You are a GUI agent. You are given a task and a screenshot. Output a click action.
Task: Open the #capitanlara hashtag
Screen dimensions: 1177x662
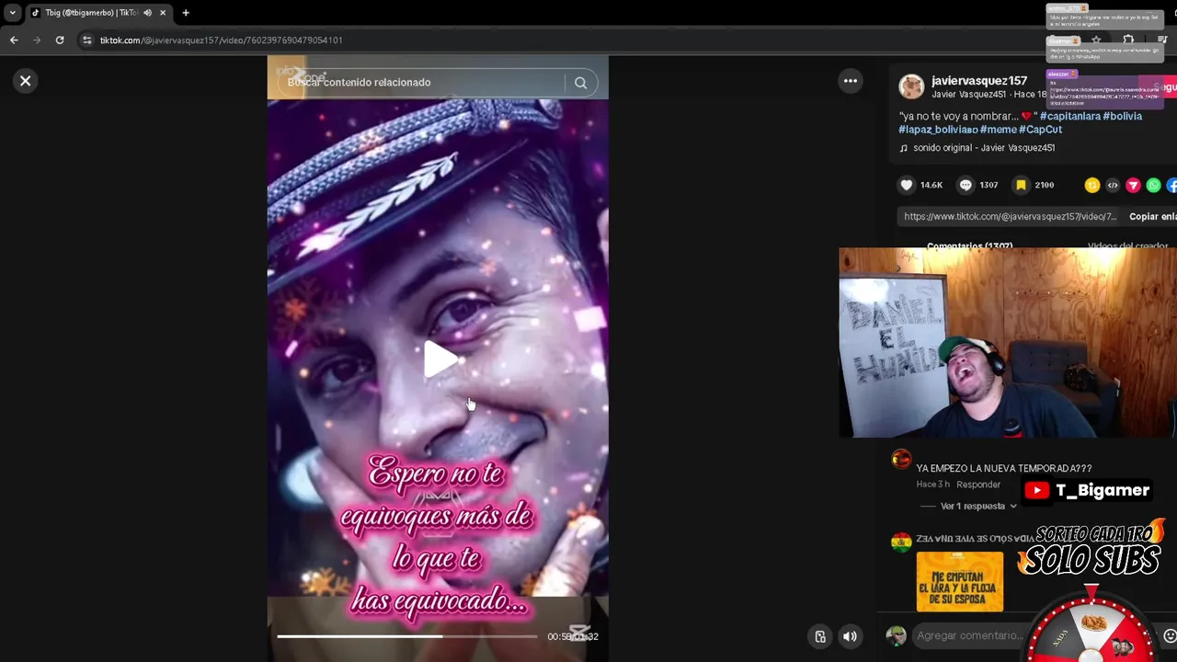click(x=1069, y=116)
